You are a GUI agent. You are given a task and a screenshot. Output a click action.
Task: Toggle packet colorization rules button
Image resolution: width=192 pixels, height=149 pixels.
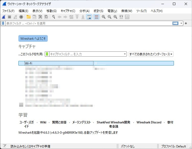pos(96,17)
